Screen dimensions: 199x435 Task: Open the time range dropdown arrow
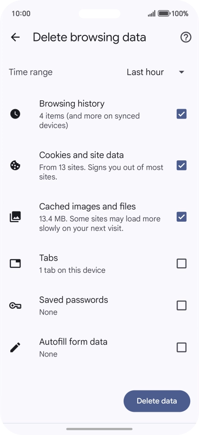pyautogui.click(x=181, y=72)
